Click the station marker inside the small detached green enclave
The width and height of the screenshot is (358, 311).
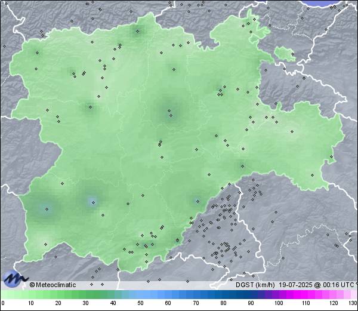click(x=292, y=54)
